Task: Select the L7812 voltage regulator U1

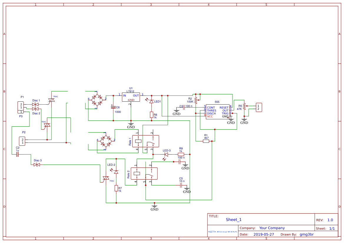Action: [131, 96]
